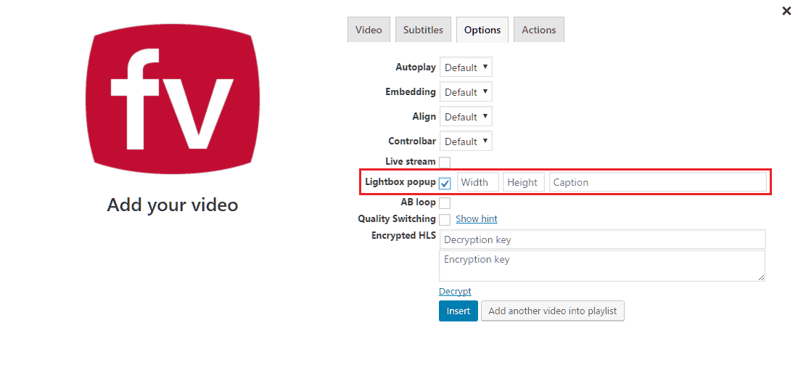The height and width of the screenshot is (365, 798).
Task: Click the Lightbox popup label
Action: [400, 181]
